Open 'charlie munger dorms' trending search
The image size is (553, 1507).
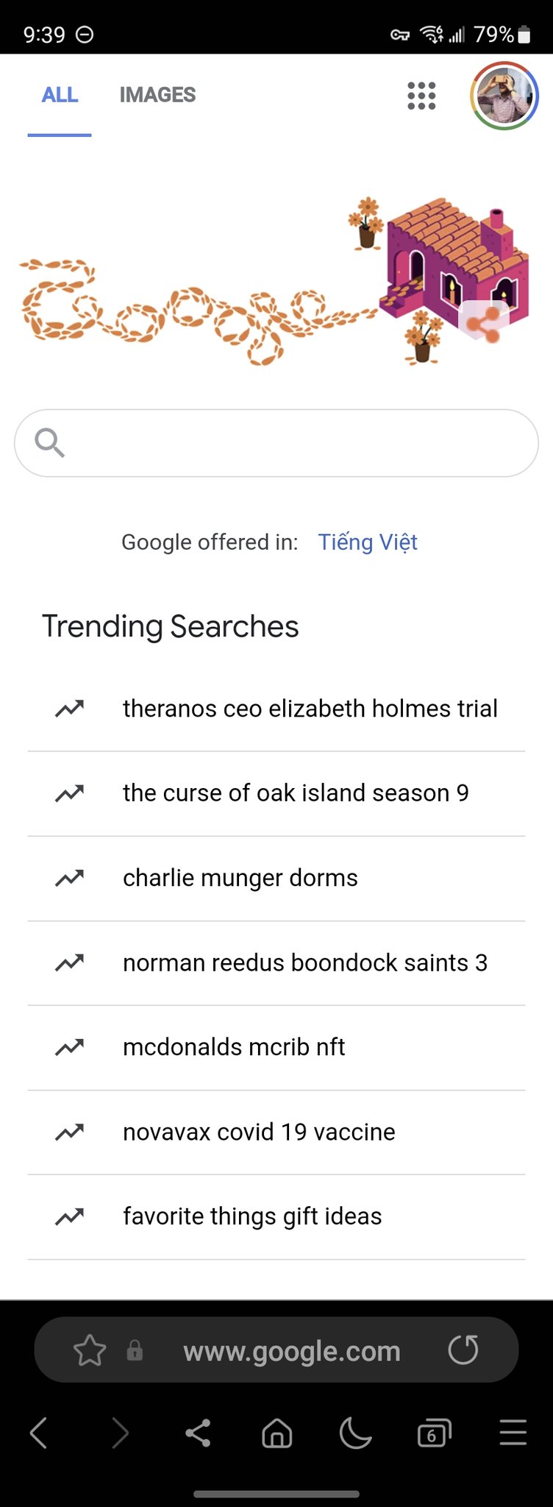pos(240,878)
